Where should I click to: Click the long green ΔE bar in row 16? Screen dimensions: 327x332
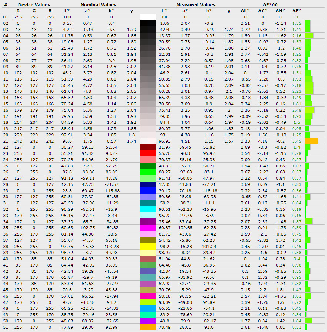click(310, 110)
